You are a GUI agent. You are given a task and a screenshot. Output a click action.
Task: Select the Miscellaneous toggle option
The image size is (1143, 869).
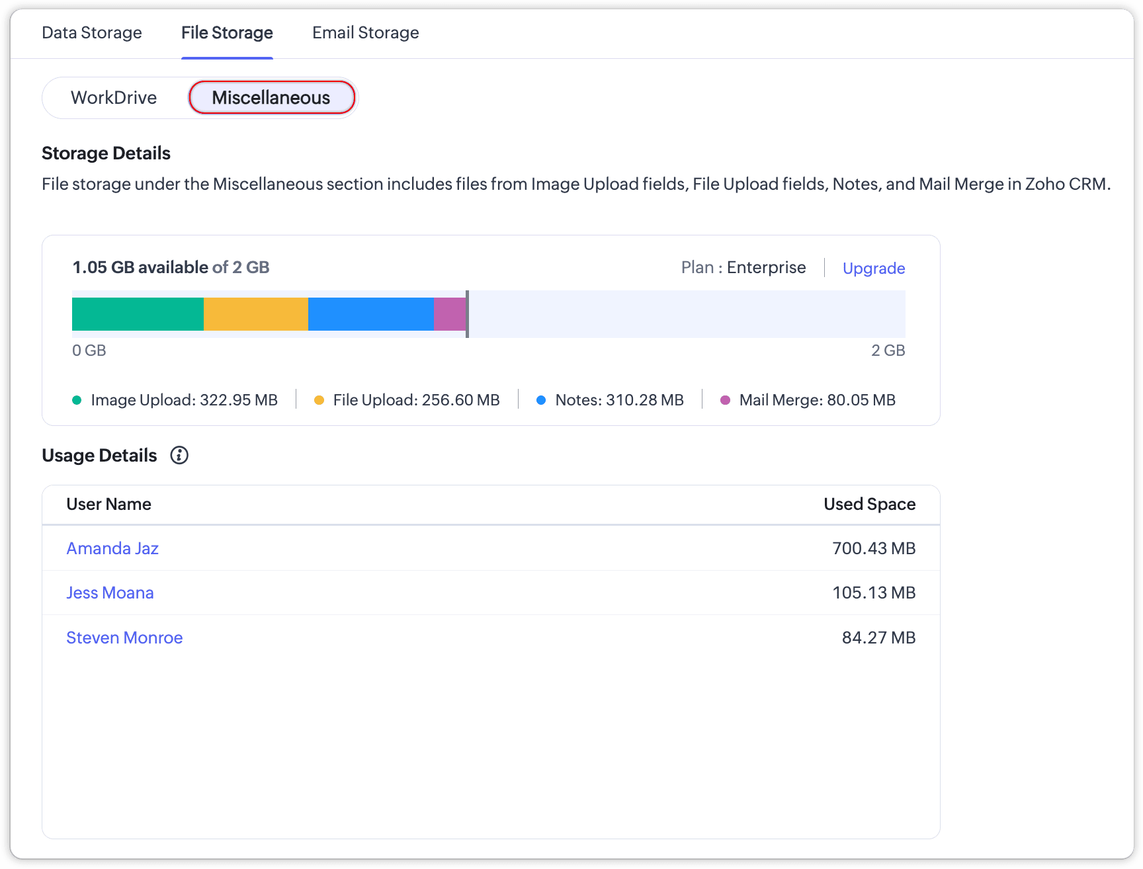271,98
